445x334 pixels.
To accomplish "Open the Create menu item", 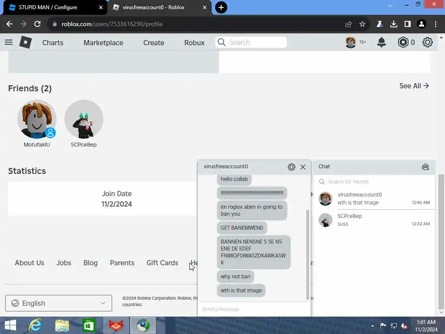I will [153, 43].
